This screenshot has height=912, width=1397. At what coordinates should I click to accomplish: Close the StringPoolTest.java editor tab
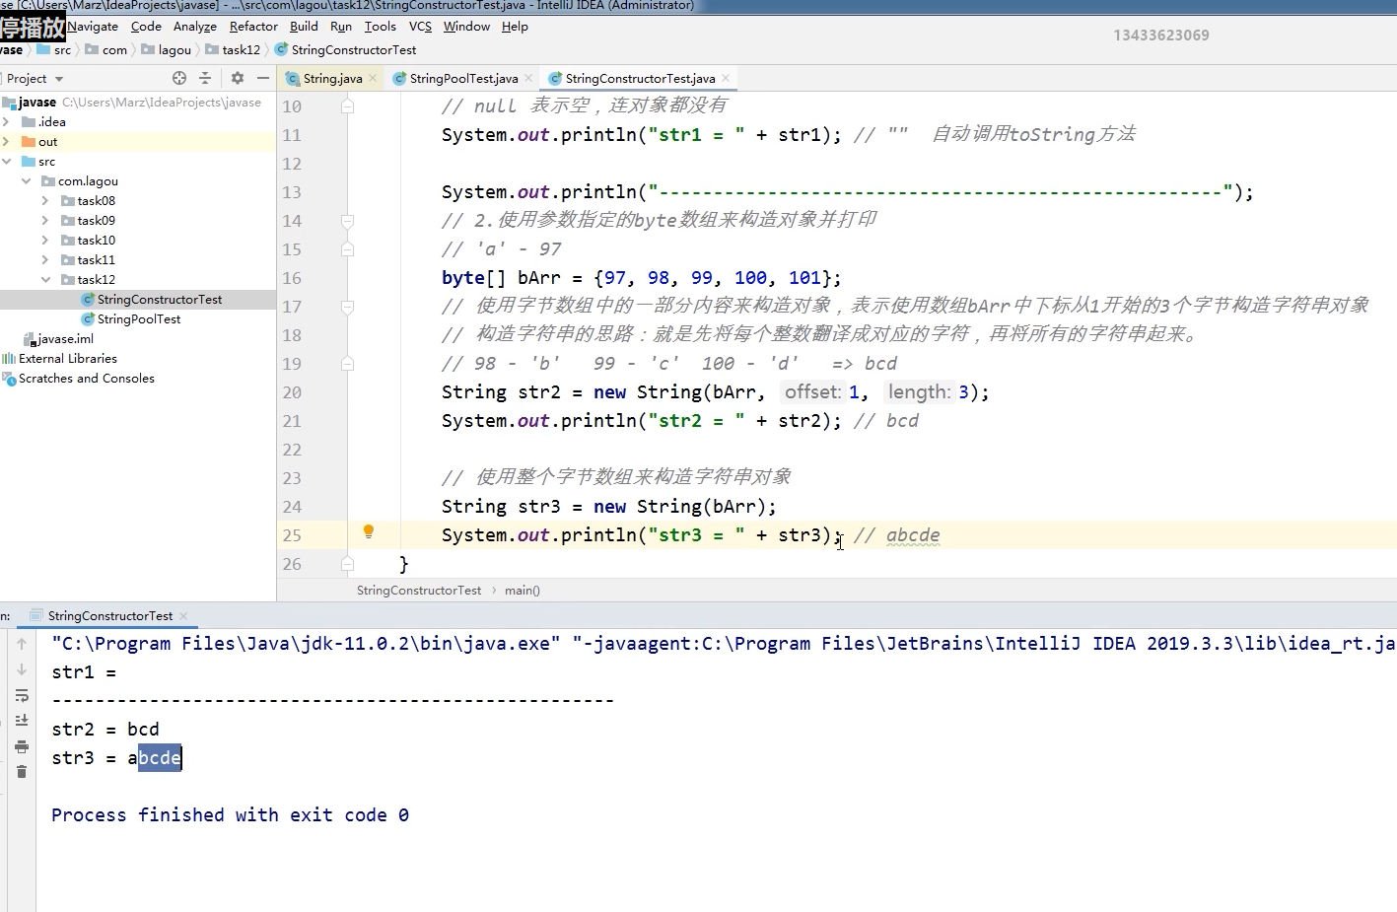tap(528, 78)
